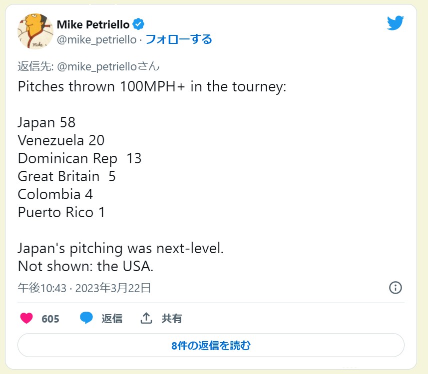428x374 pixels.
Task: Click the 605 likes count
Action: [50, 319]
